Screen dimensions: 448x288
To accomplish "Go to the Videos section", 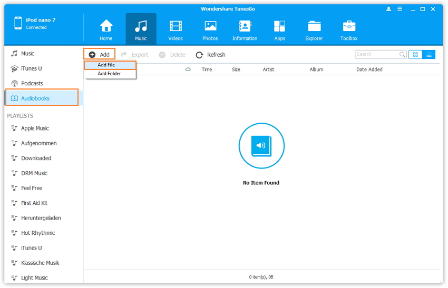I will pos(176,29).
